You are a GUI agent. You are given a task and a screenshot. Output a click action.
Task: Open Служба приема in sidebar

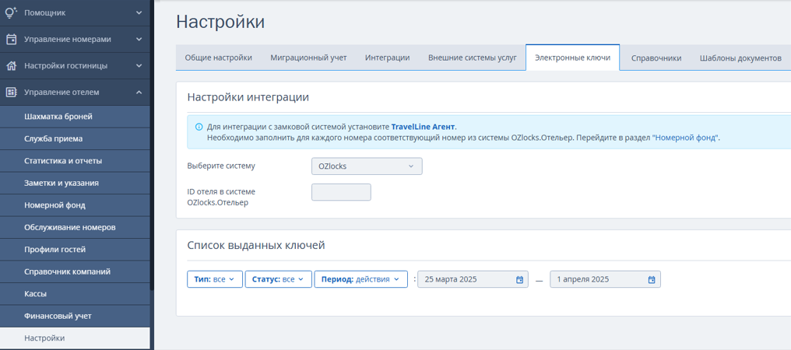76,138
